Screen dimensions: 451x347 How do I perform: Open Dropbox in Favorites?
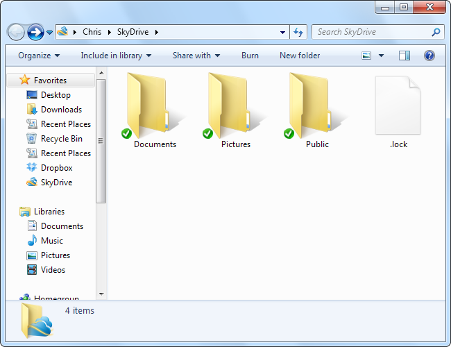(x=57, y=168)
